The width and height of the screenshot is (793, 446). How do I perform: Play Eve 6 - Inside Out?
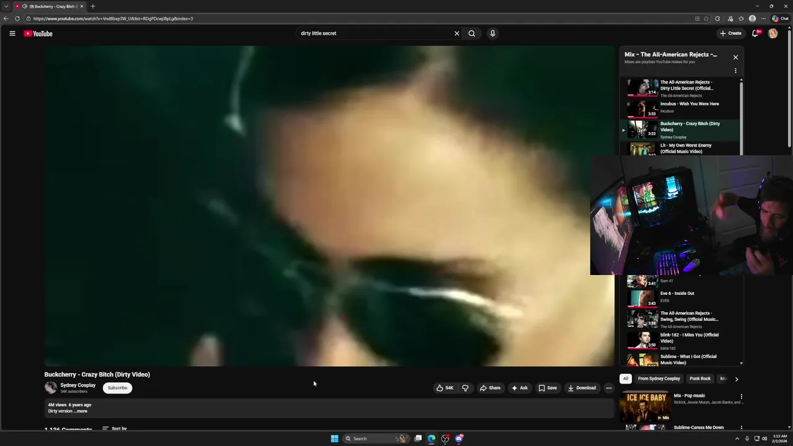(x=681, y=298)
